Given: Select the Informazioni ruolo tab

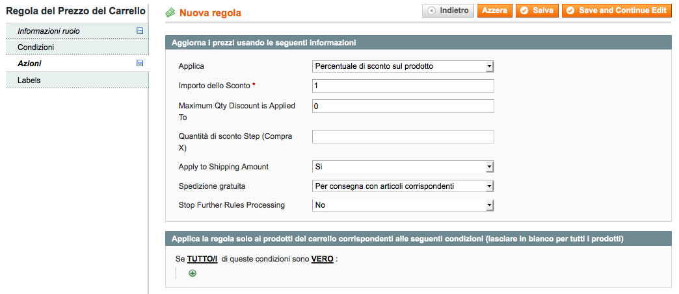Looking at the screenshot, I should pos(49,31).
